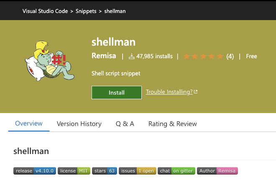Open the issues 1 open badge

click(x=138, y=171)
